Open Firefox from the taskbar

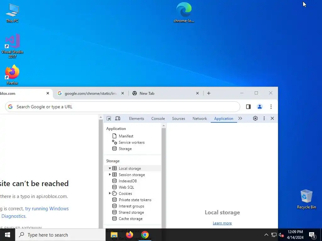129,235
